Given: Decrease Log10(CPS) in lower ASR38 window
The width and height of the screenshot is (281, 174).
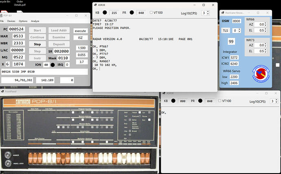Looking at the screenshot, I should [277, 102].
